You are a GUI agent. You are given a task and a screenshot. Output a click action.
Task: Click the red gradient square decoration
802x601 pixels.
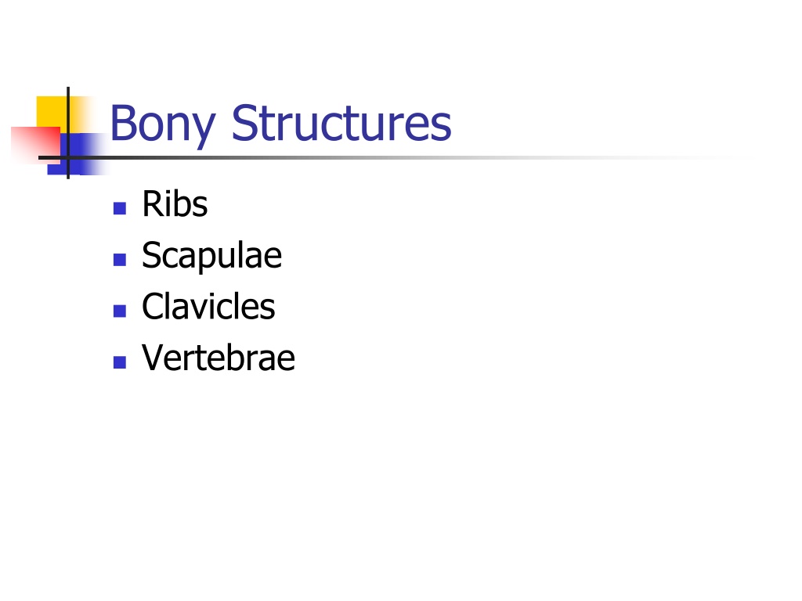[36, 145]
